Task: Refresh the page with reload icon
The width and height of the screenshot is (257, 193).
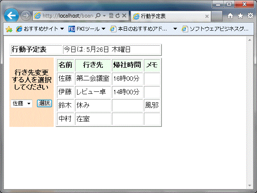Action: (118, 16)
